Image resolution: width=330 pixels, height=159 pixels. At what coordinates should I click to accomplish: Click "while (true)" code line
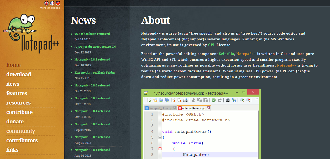coord(188,143)
